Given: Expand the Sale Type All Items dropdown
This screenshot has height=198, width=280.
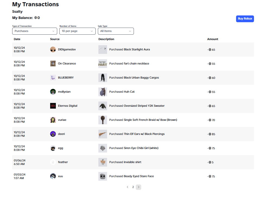Looking at the screenshot, I should [x=116, y=31].
